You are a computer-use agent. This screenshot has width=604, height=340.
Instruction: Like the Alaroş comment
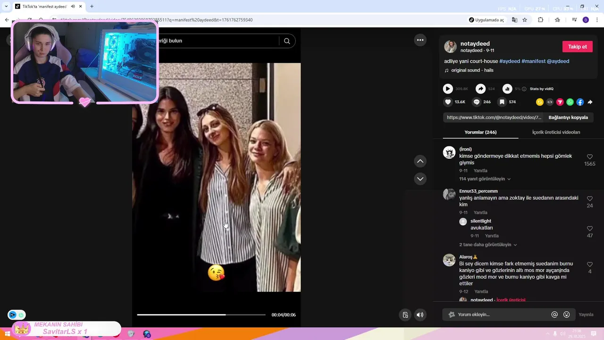(590, 264)
